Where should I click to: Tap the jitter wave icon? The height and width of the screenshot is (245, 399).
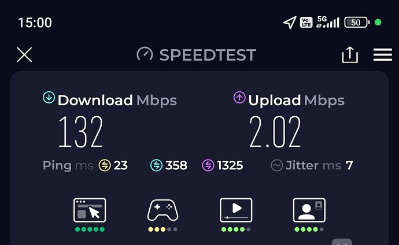click(277, 165)
